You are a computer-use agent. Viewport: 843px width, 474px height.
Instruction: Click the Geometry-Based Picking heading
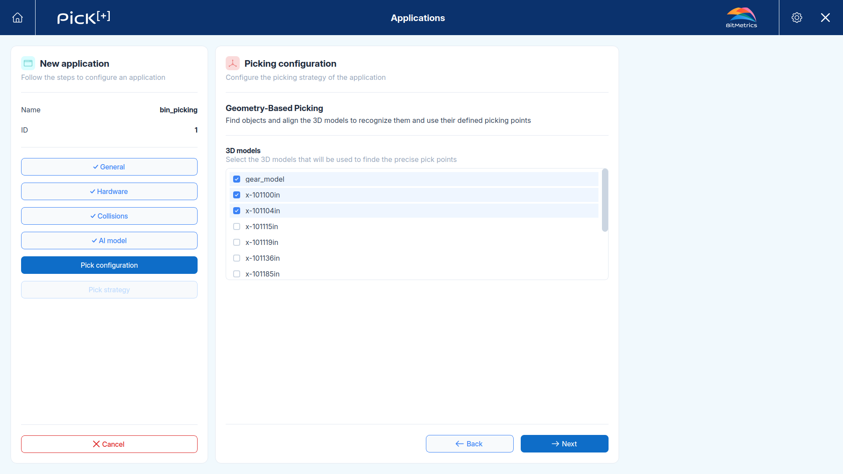coord(274,108)
